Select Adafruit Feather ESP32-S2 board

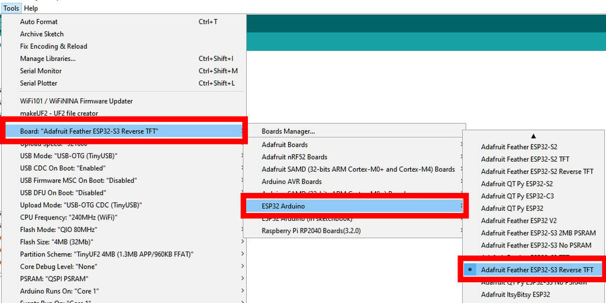point(533,147)
